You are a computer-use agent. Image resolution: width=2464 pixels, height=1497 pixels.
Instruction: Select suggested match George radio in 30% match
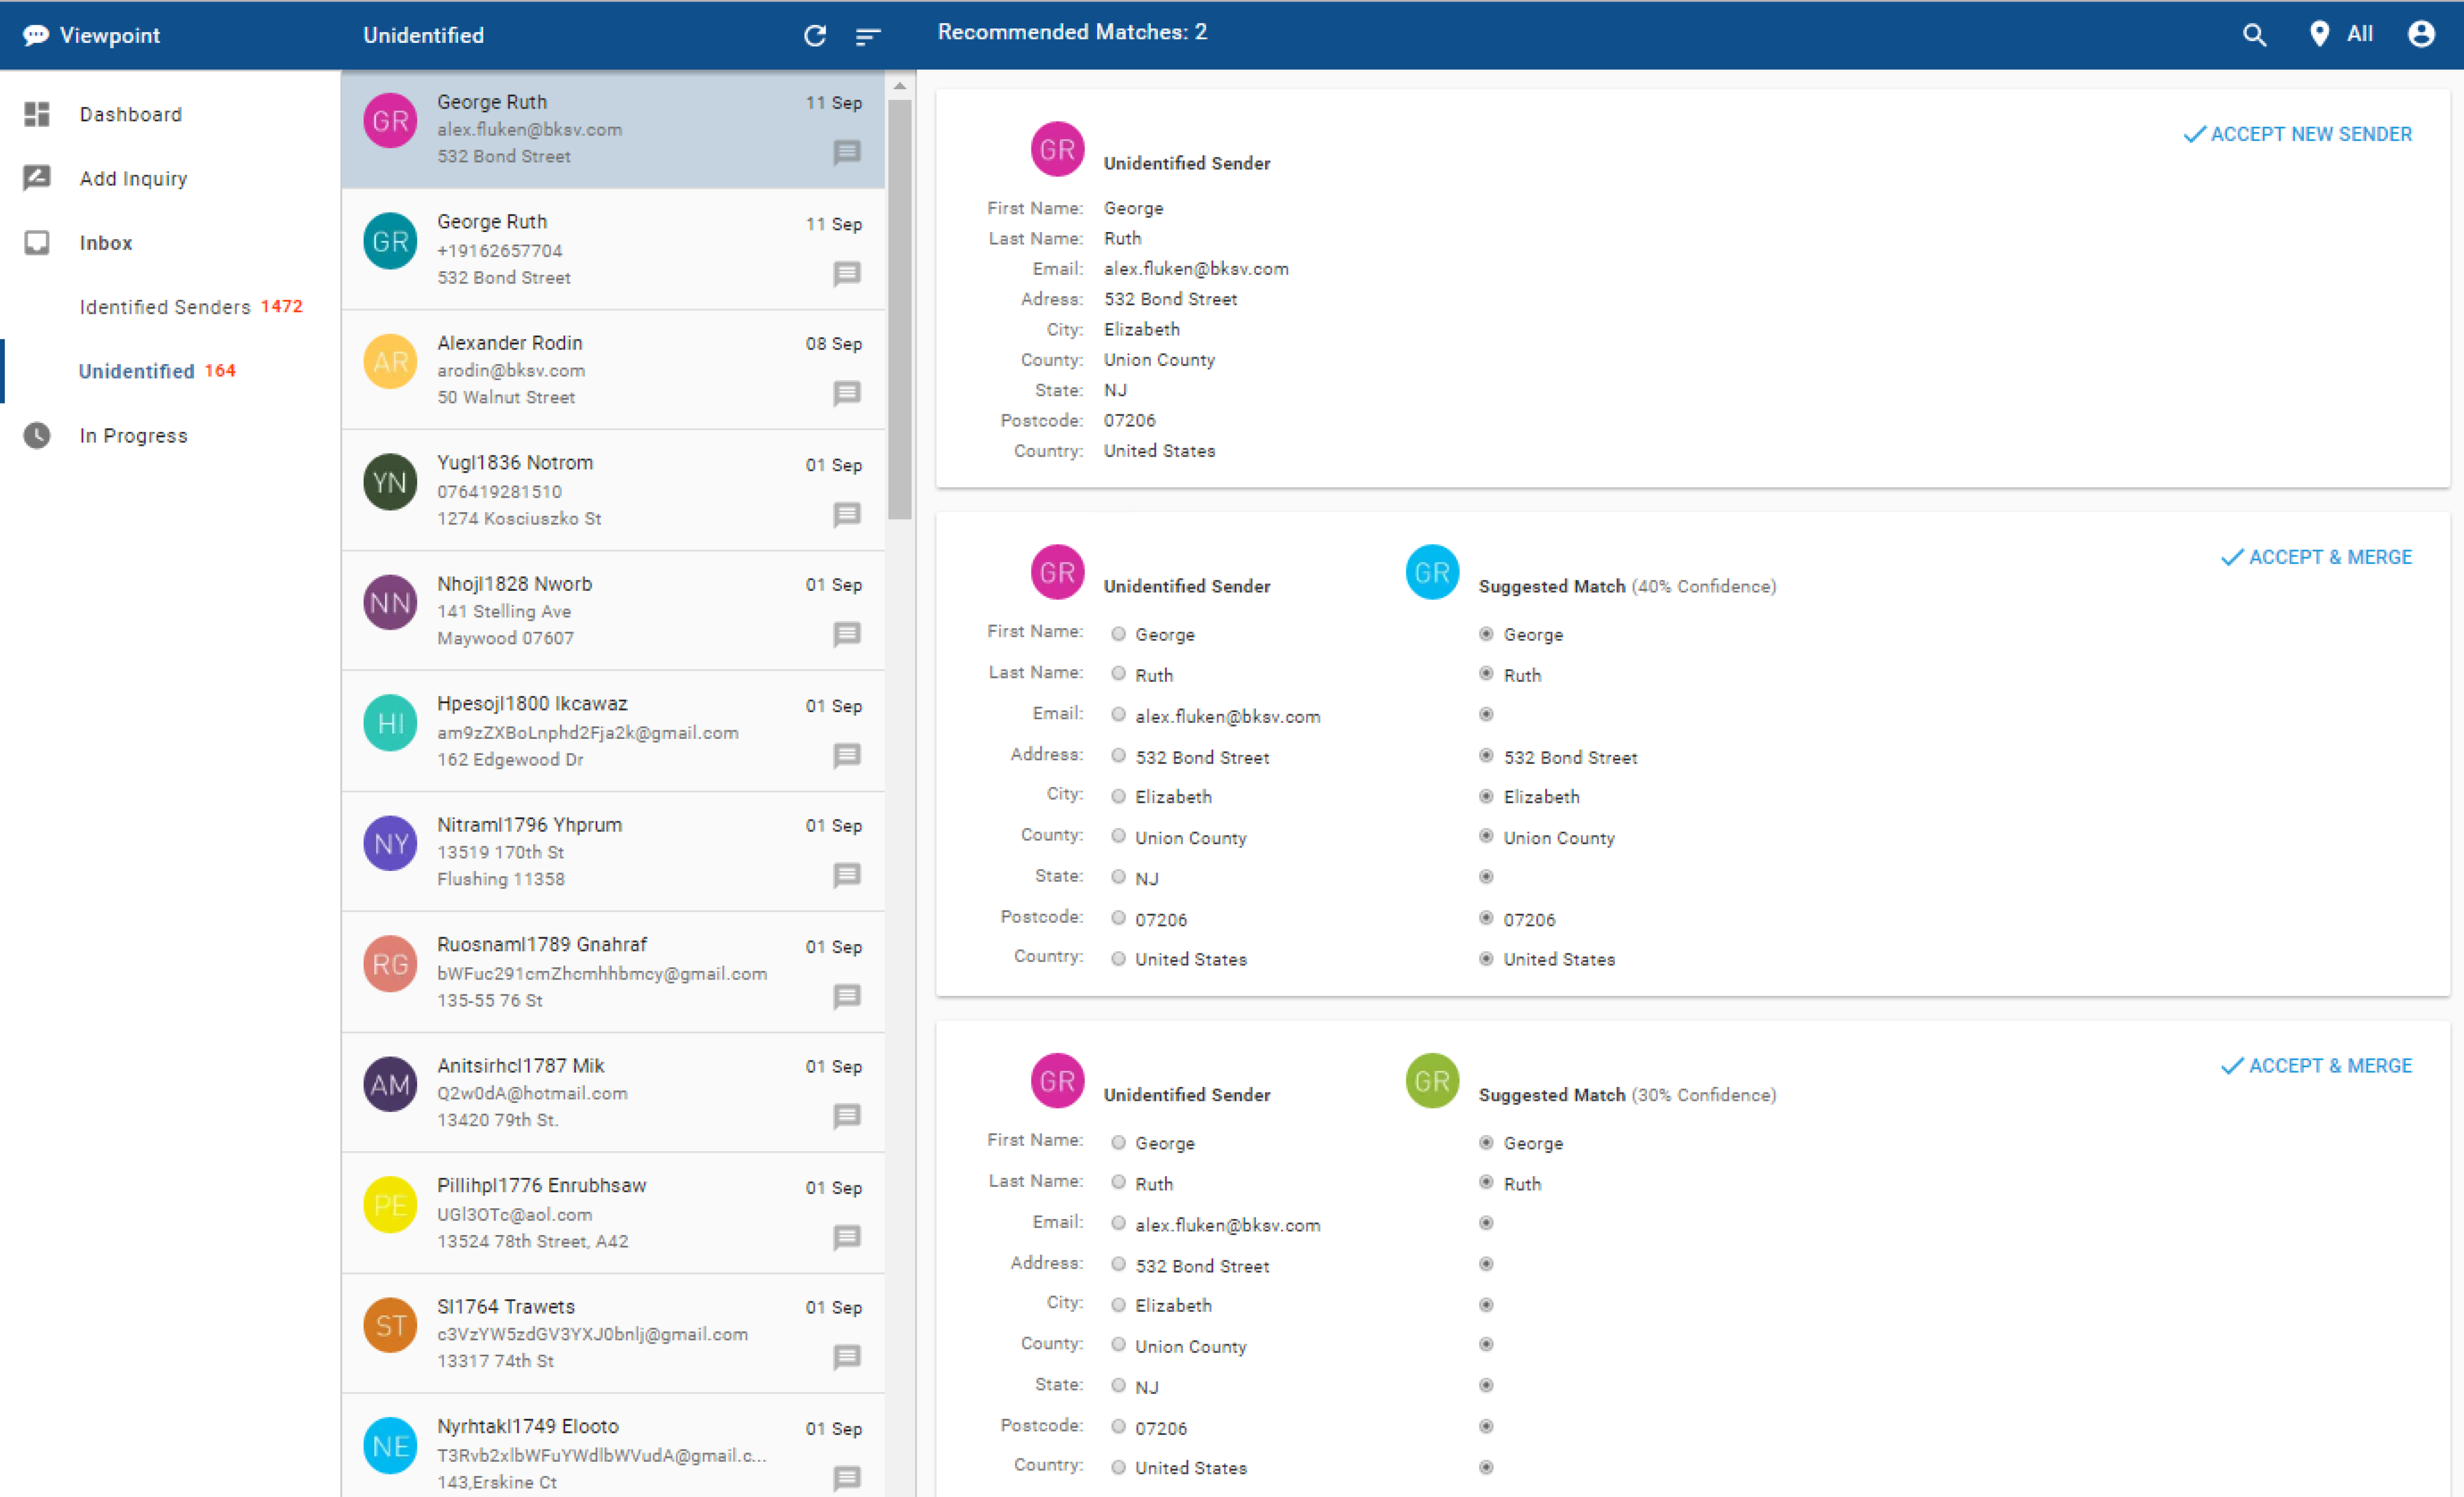1486,1142
